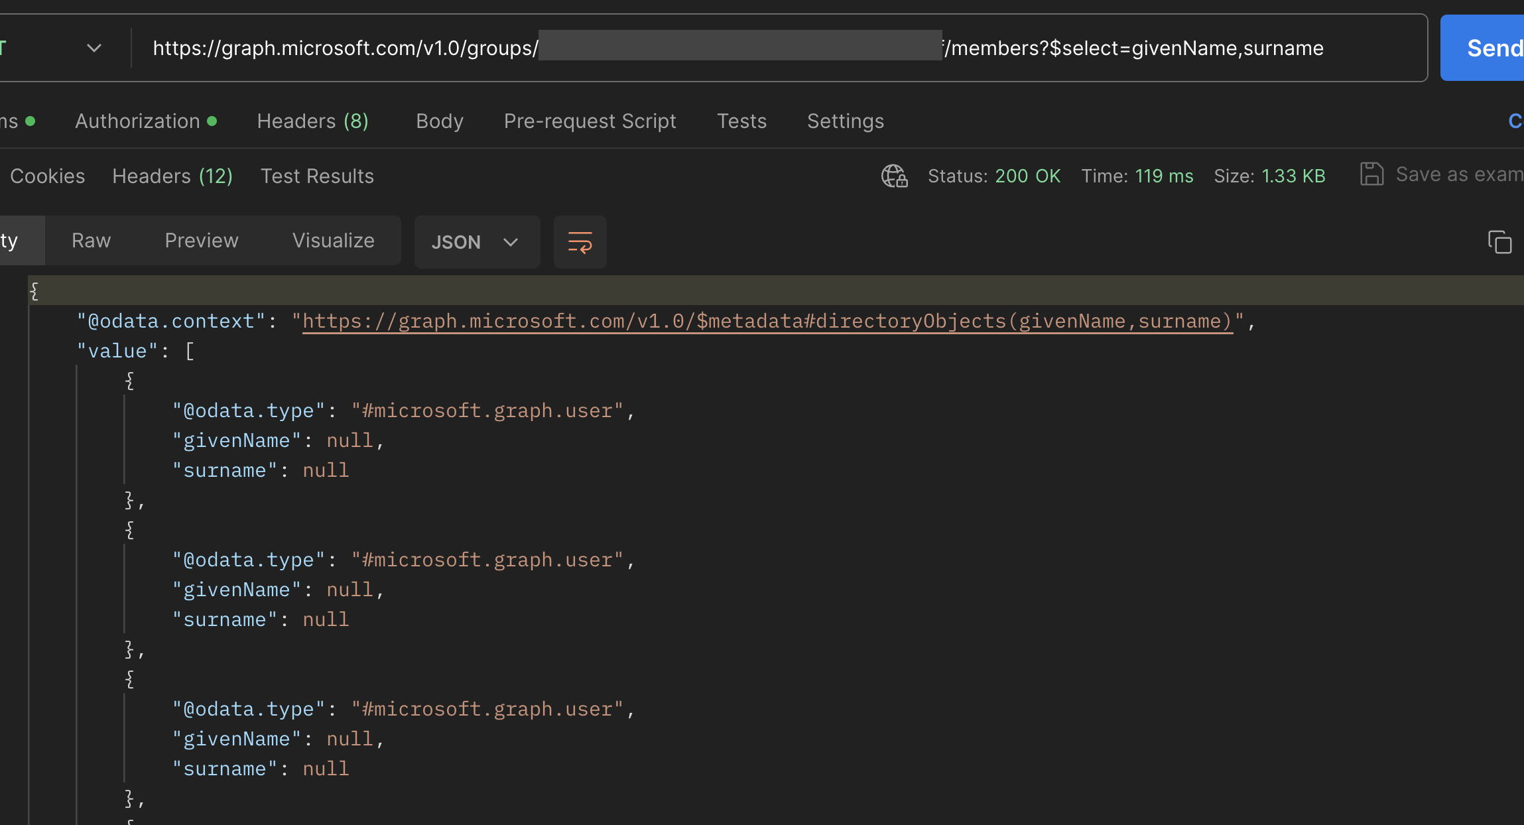
Task: Select the Tests tab
Action: tap(741, 121)
